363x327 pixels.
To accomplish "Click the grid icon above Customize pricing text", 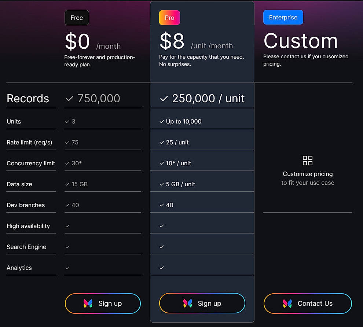I will click(x=308, y=160).
